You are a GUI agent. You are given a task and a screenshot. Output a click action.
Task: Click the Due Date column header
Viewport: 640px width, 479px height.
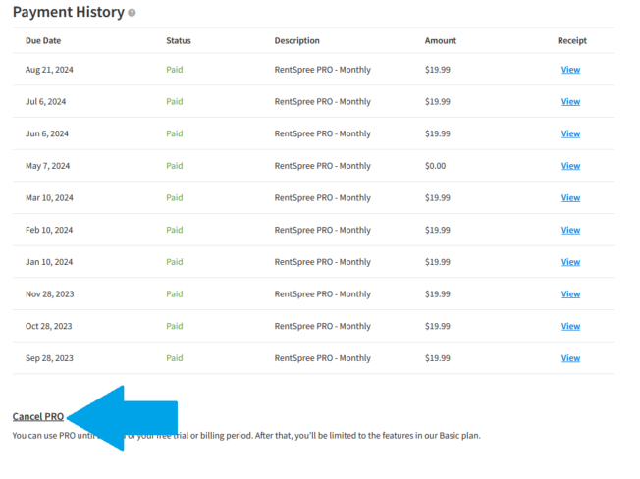pyautogui.click(x=43, y=41)
